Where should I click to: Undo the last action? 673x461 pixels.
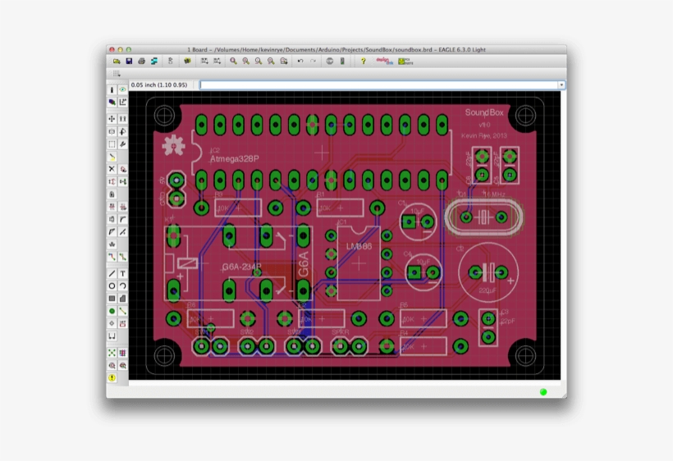coord(300,62)
